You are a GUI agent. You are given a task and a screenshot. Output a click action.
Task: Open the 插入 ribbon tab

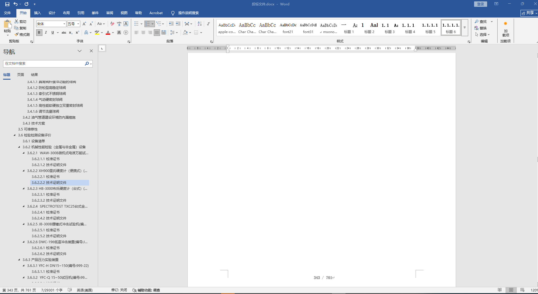click(37, 13)
